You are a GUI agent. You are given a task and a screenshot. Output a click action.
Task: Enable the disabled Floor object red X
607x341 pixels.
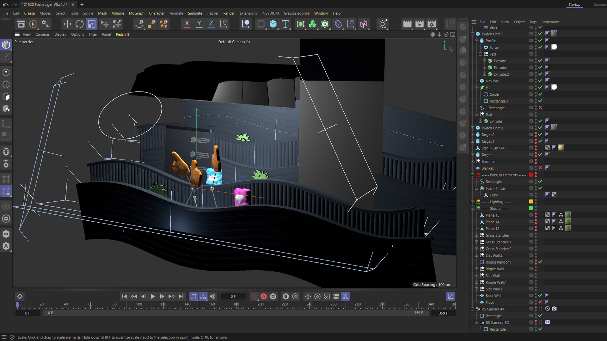[x=540, y=302]
